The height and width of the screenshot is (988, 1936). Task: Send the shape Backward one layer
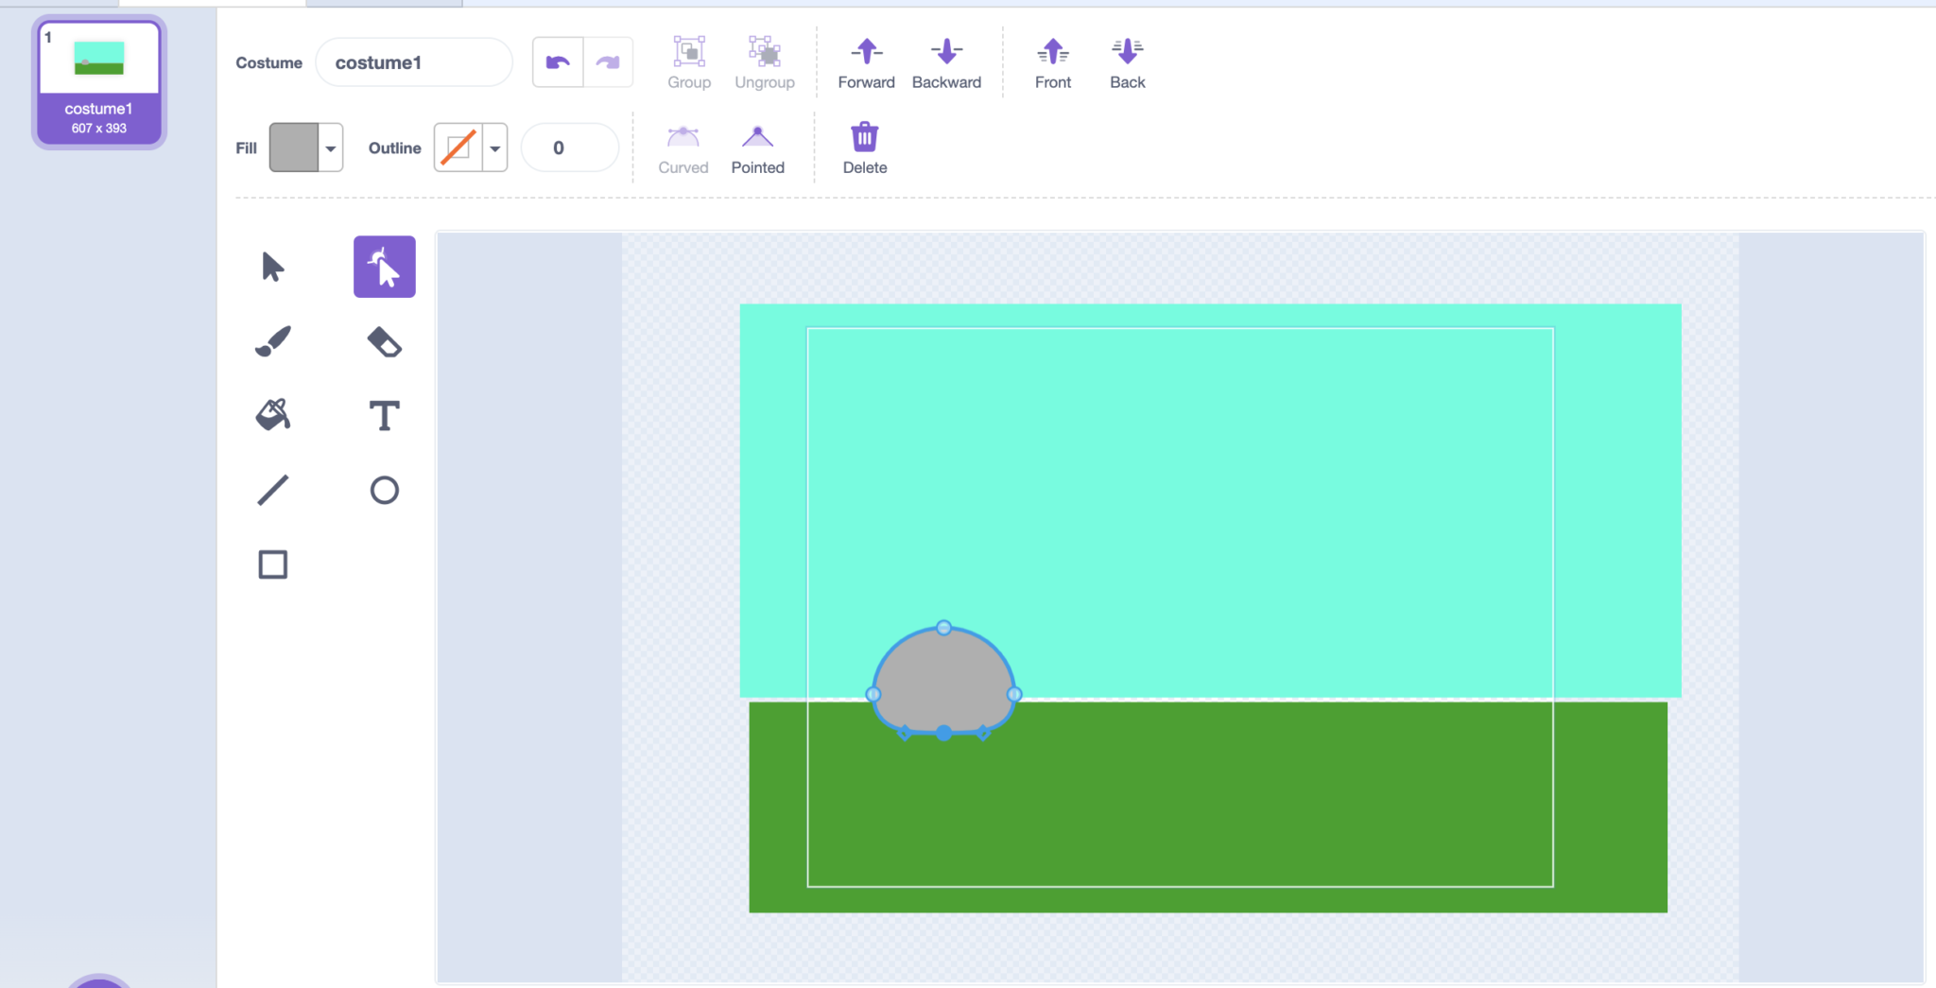tap(945, 61)
